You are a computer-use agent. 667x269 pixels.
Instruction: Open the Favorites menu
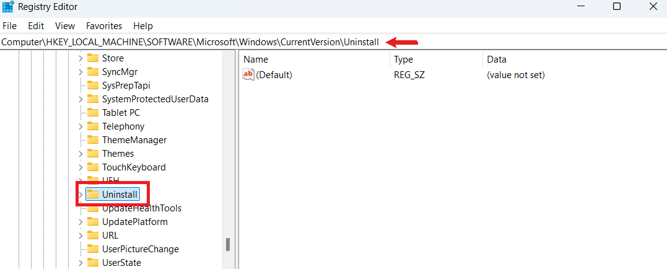[x=104, y=26]
